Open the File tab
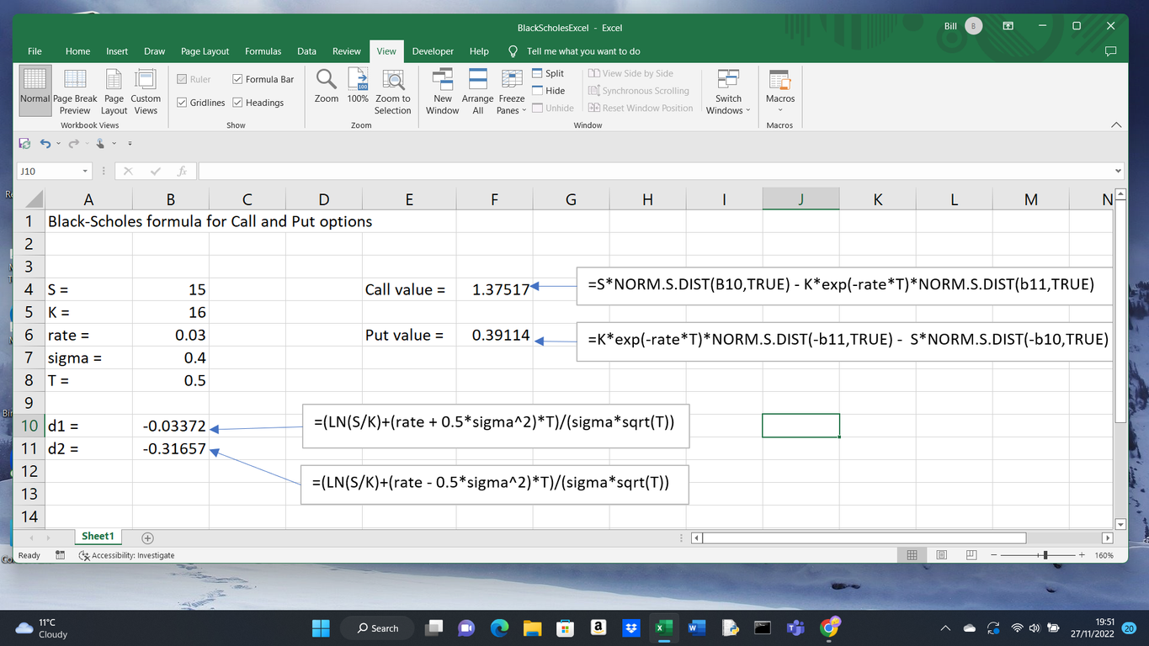 tap(35, 51)
